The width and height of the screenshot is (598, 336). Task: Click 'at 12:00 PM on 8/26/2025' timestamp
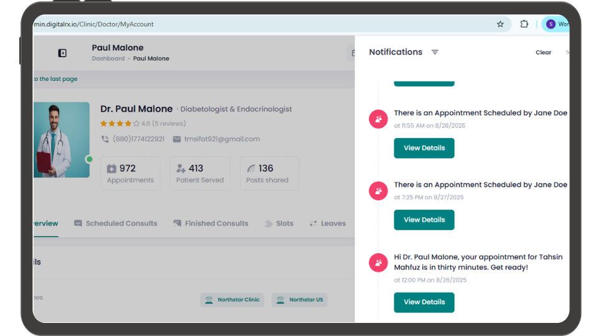point(430,280)
